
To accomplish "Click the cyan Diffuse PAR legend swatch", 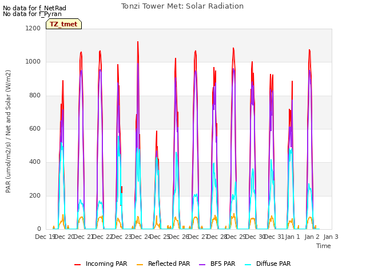I will (x=248, y=265).
